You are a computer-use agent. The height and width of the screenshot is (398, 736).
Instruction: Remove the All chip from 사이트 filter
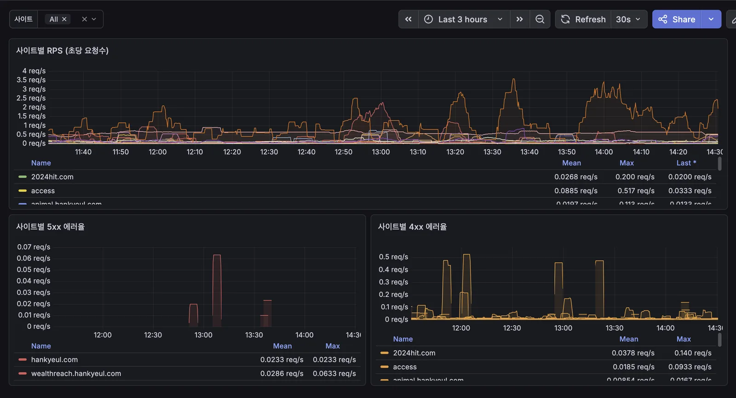64,19
